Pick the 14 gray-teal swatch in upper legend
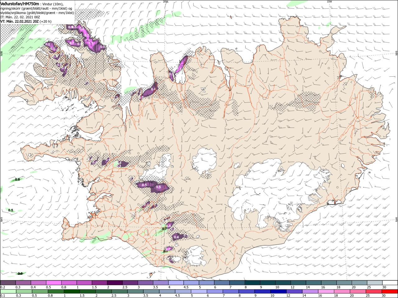 pos(314,282)
